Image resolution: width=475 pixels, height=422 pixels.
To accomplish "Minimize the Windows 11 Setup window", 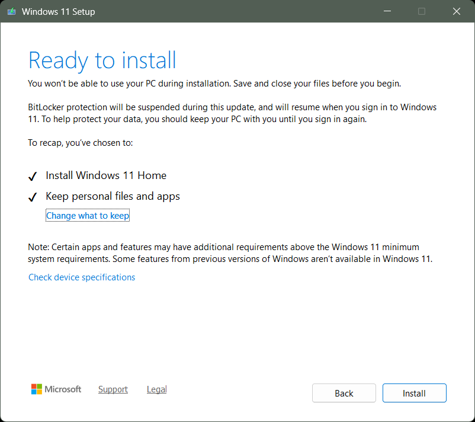I will click(x=387, y=11).
